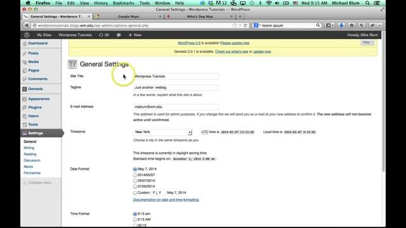Open the My Sites dropdown

click(44, 35)
